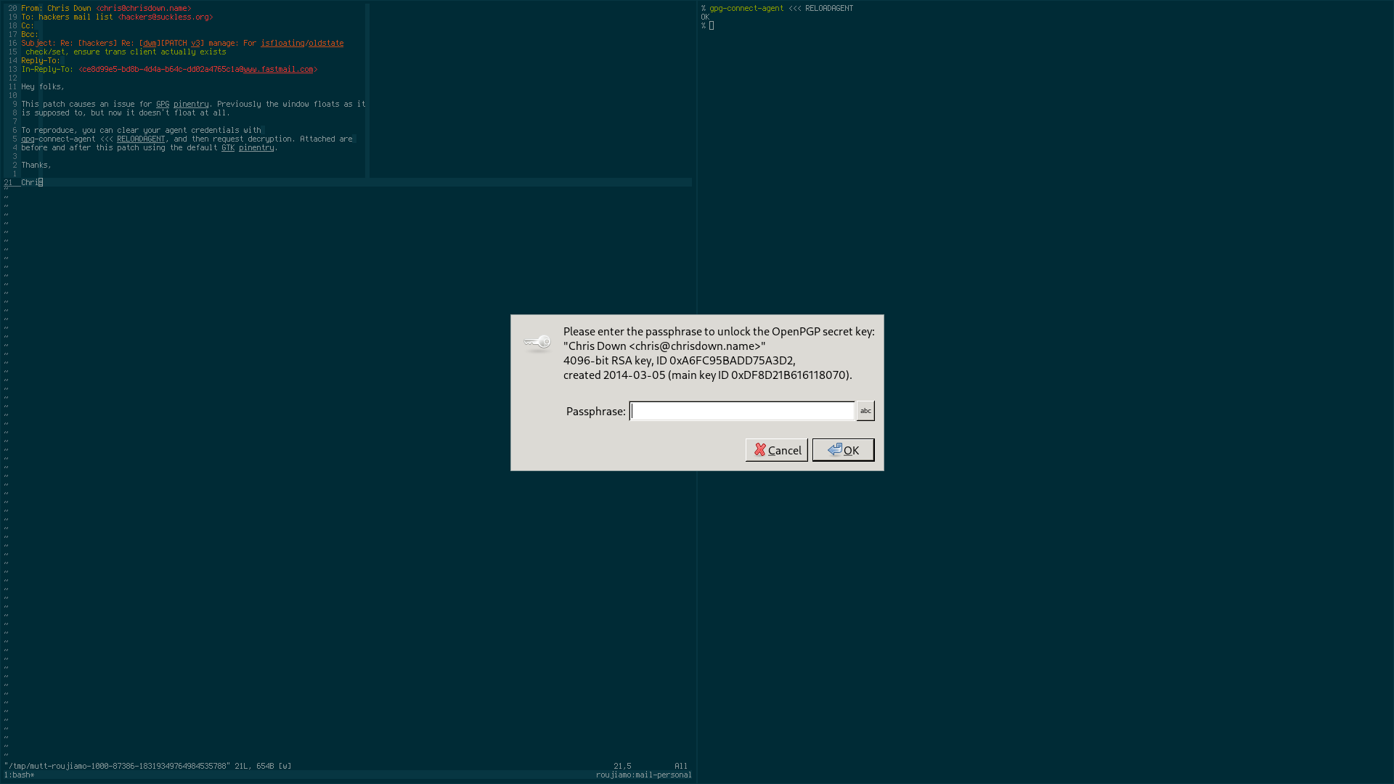Click 'Please enter the passphrase' prompt text
The image size is (1394, 784).
pos(719,332)
